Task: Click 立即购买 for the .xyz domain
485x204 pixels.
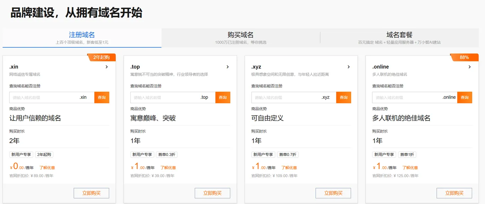Action: (333, 193)
